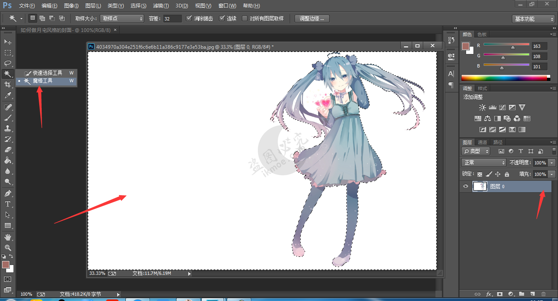Select the Rectangular Marquee tool

pos(8,52)
